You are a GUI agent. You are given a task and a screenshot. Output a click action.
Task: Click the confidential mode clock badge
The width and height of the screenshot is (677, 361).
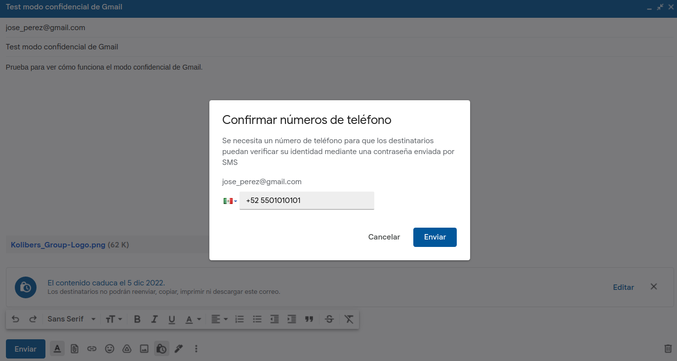click(x=26, y=287)
